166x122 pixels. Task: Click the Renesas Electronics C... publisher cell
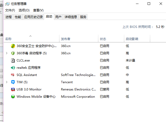click(x=78, y=89)
